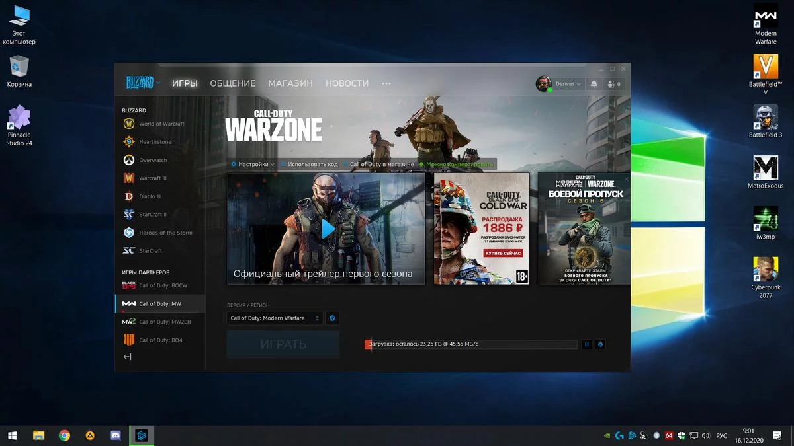
Task: Switch to the МАГАЗИН tab
Action: 290,83
